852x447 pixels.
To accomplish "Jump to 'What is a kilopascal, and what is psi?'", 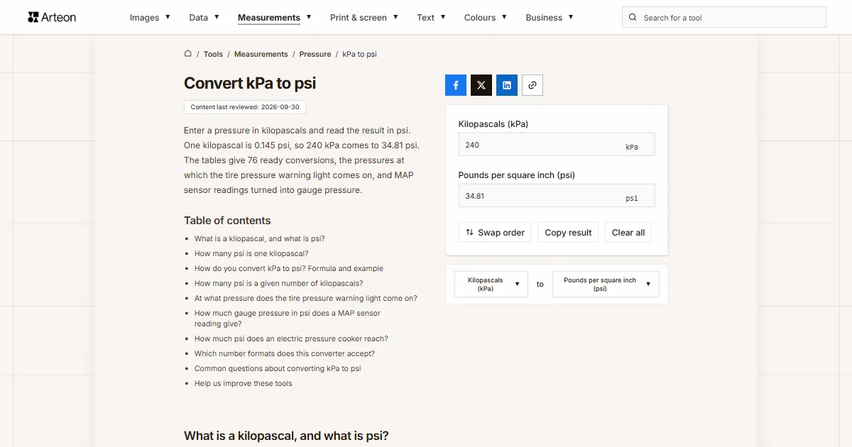I will [x=260, y=238].
